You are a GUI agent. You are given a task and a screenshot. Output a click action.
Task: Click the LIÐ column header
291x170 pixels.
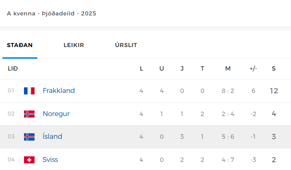tap(13, 69)
